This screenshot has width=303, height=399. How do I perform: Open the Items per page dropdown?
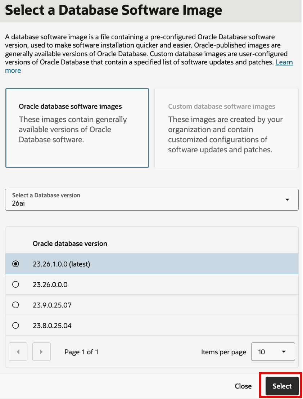tap(273, 352)
